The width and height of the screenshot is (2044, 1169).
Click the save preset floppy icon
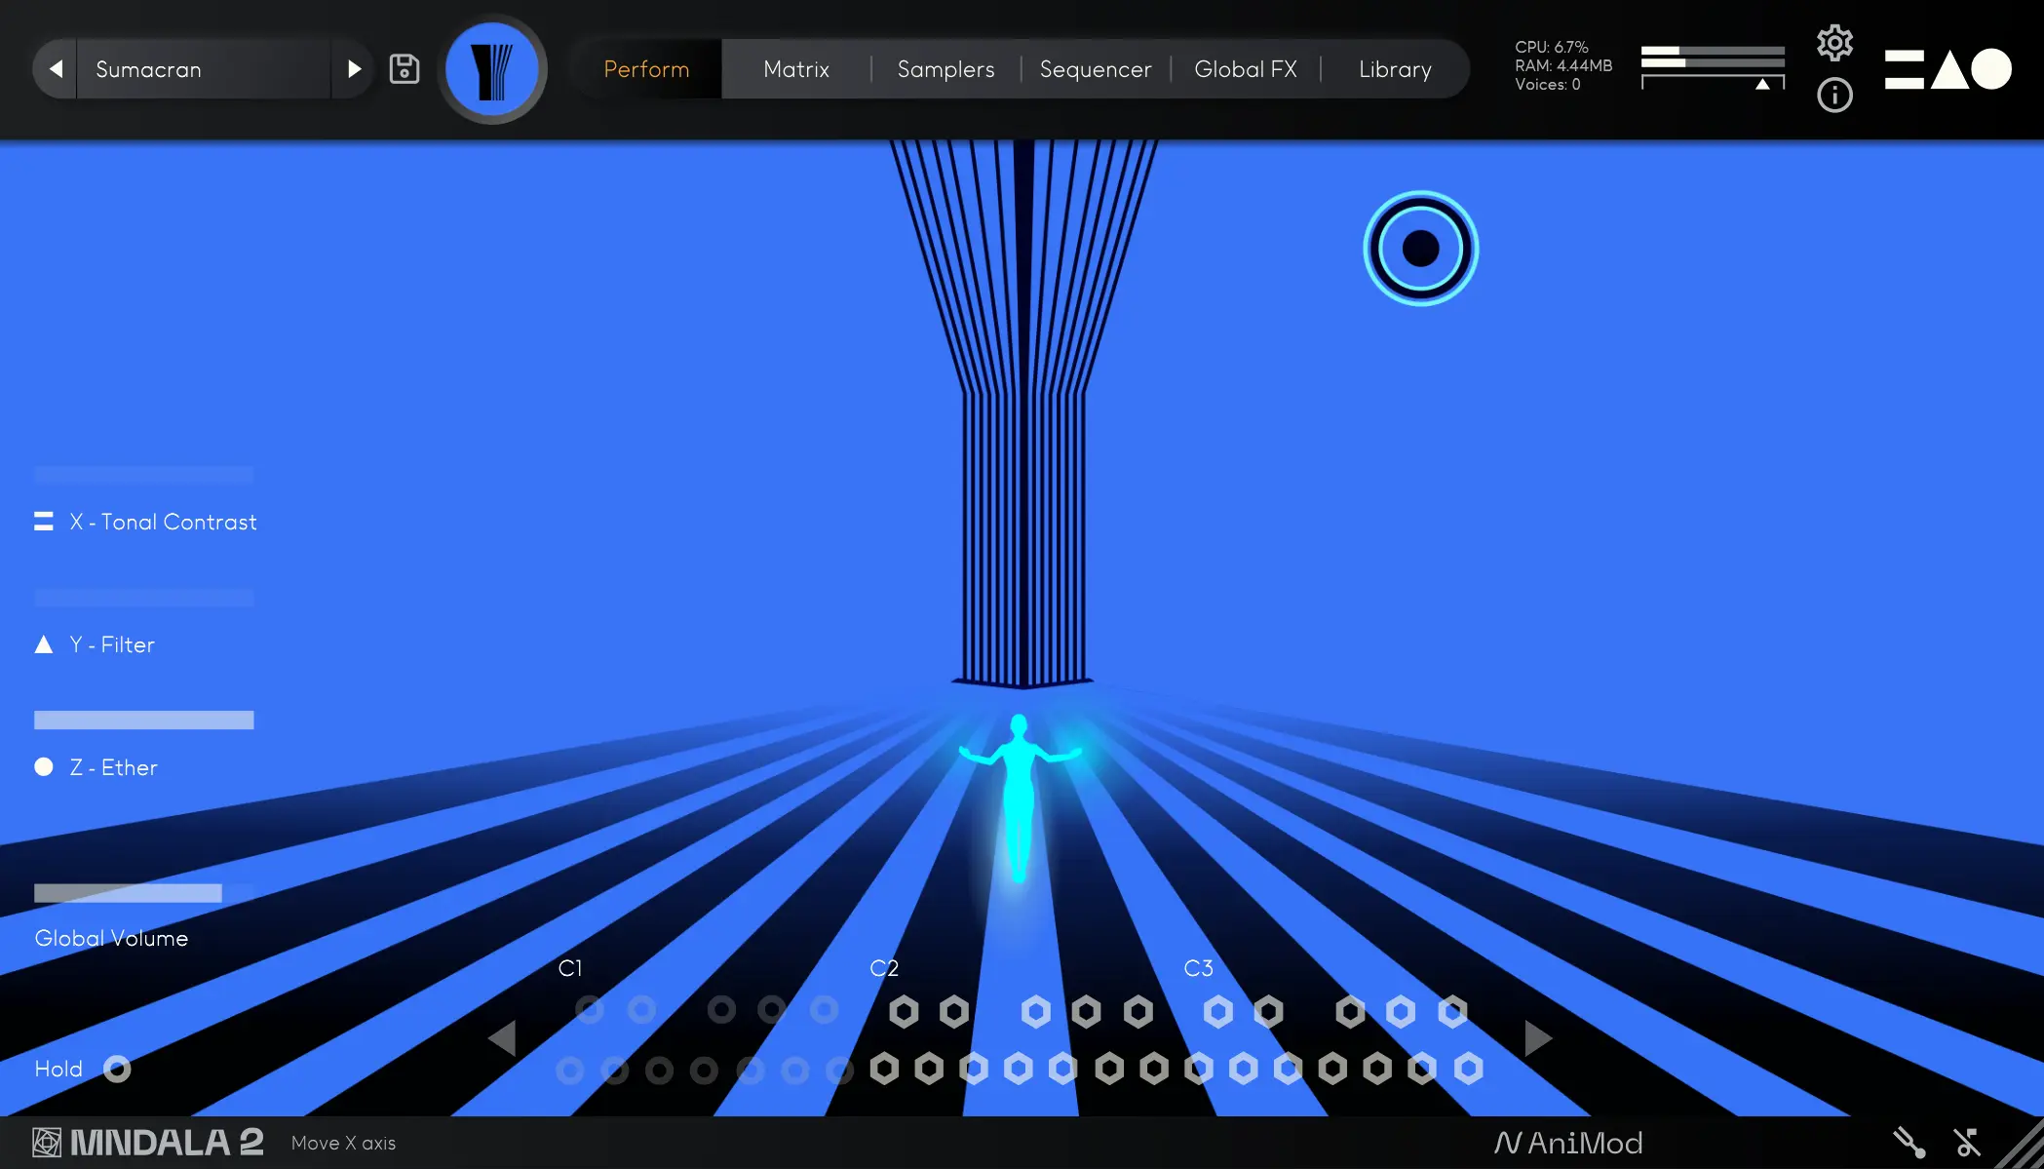pyautogui.click(x=404, y=69)
